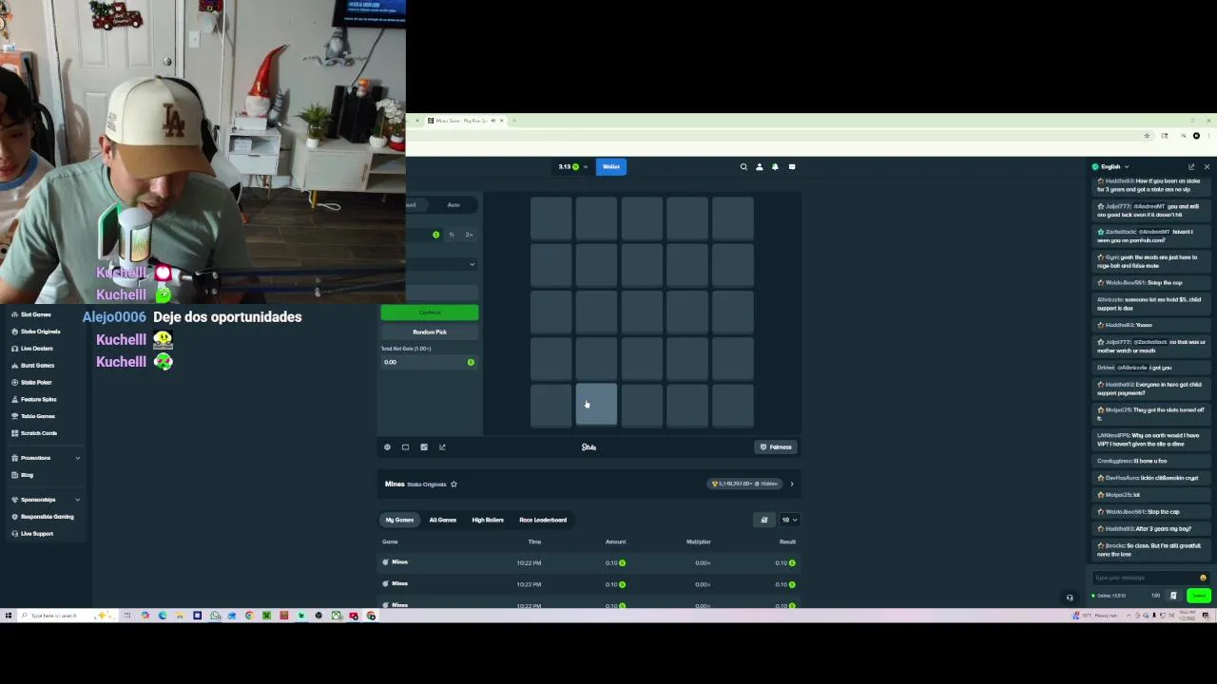Open the user profile icon in header
This screenshot has width=1217, height=684.
[759, 167]
